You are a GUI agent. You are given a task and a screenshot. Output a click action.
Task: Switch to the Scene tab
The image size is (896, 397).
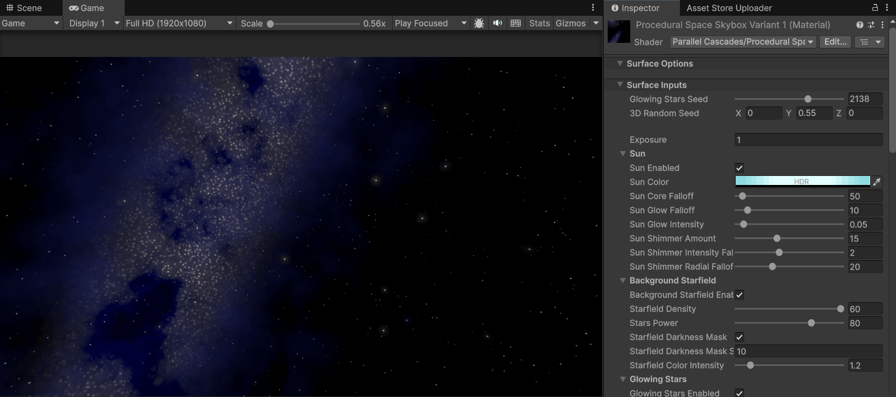click(24, 8)
